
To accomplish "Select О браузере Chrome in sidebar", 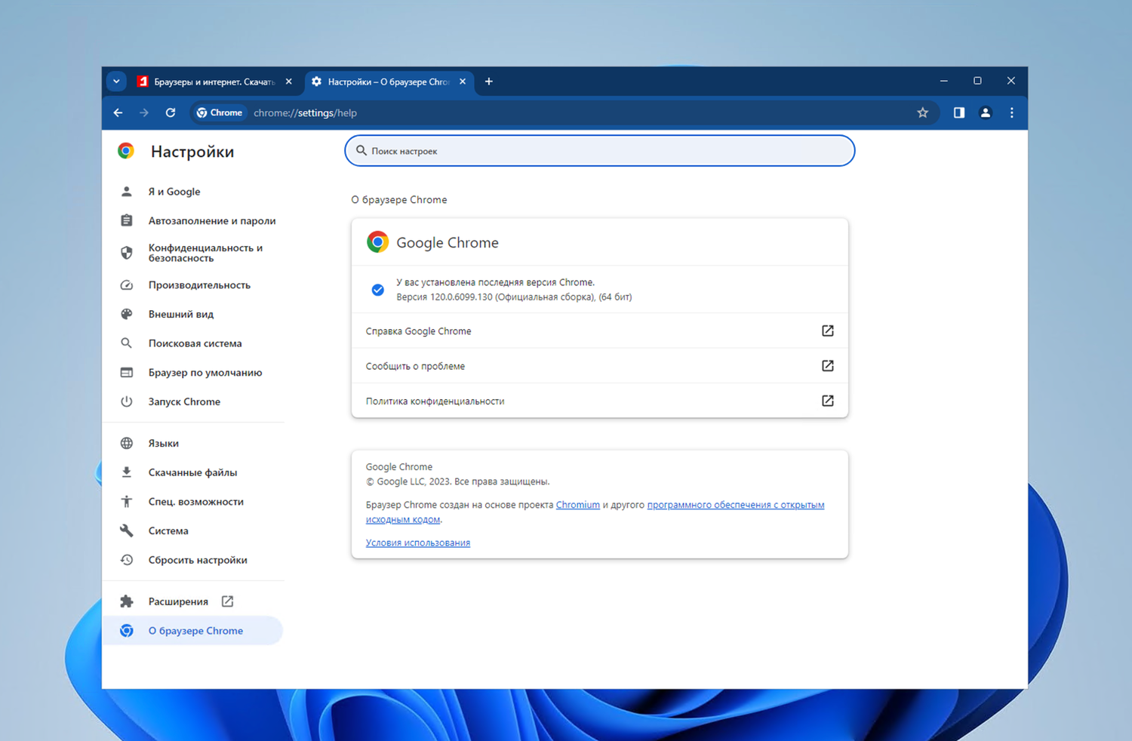I will pyautogui.click(x=192, y=631).
